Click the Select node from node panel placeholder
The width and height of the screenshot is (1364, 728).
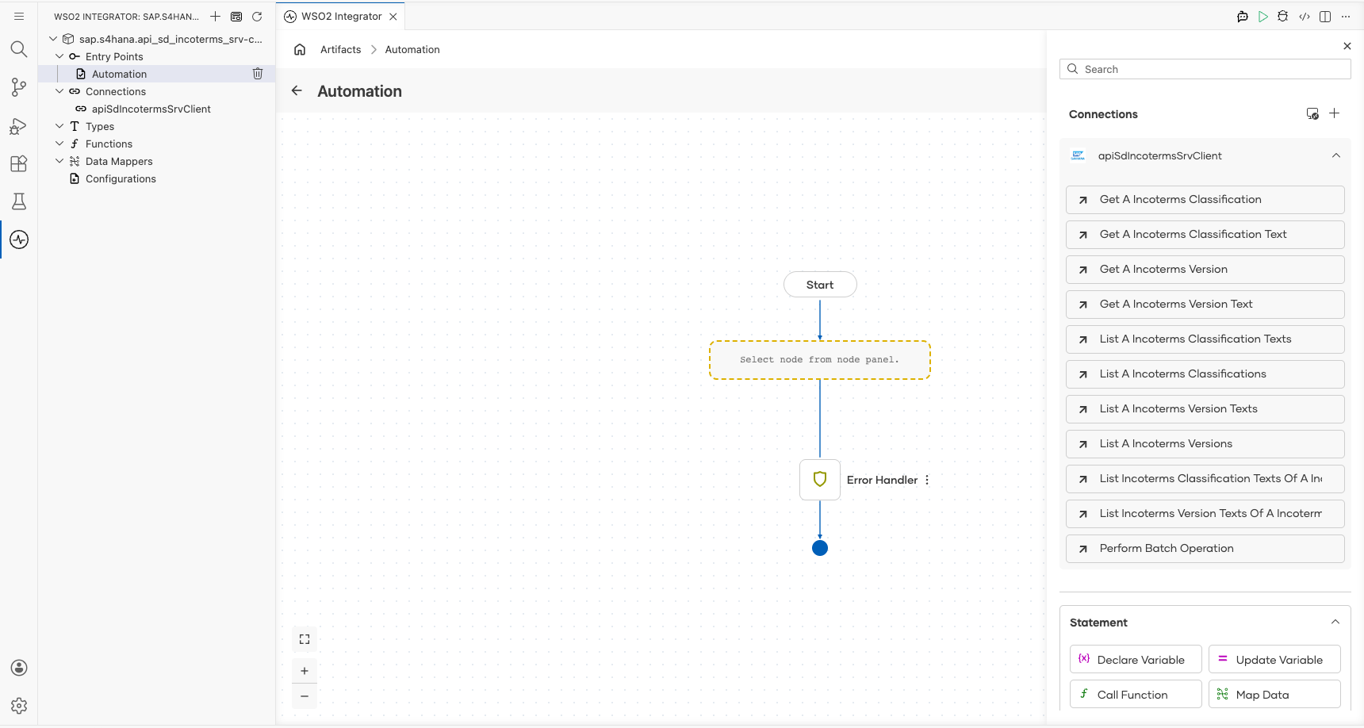pyautogui.click(x=820, y=360)
